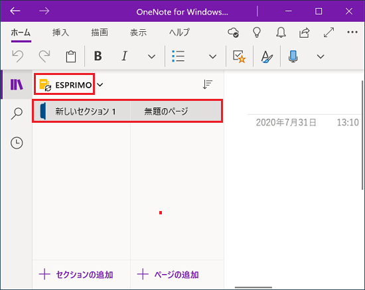Toggle the navigation pane books icon
The height and width of the screenshot is (290, 365).
(17, 84)
